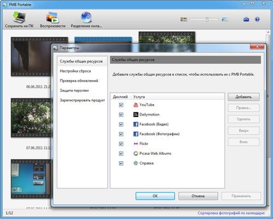Image resolution: width=273 pixels, height=219 pixels.
Task: Open the Настройка сброса section
Action: (75, 71)
